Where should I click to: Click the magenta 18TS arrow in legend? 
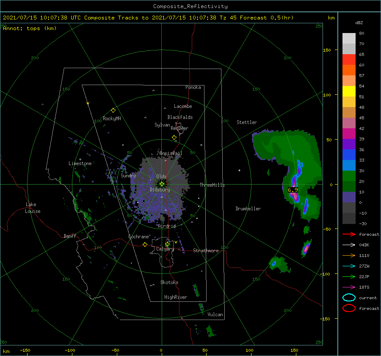coord(349,287)
